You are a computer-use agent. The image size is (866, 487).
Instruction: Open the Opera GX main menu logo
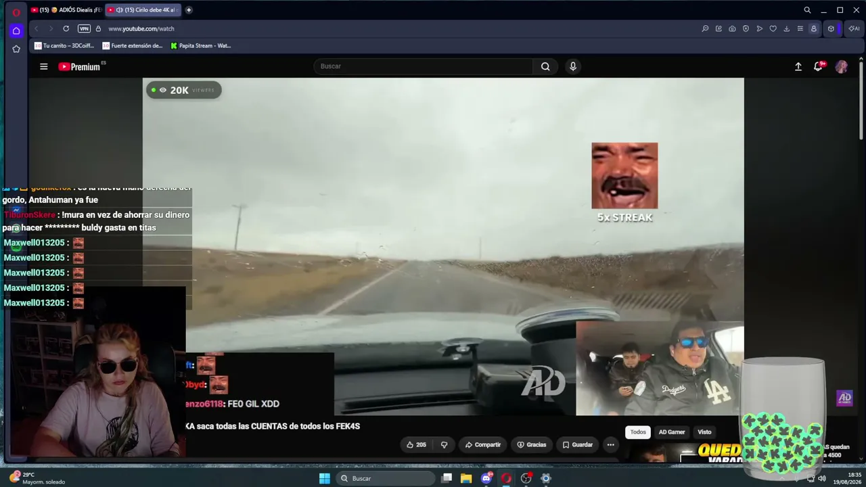[x=16, y=11]
